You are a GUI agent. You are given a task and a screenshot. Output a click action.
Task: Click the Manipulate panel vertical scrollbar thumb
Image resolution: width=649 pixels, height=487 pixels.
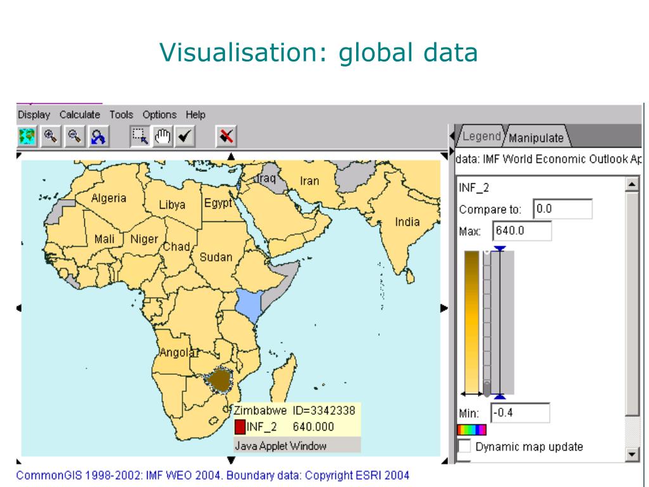pos(632,303)
